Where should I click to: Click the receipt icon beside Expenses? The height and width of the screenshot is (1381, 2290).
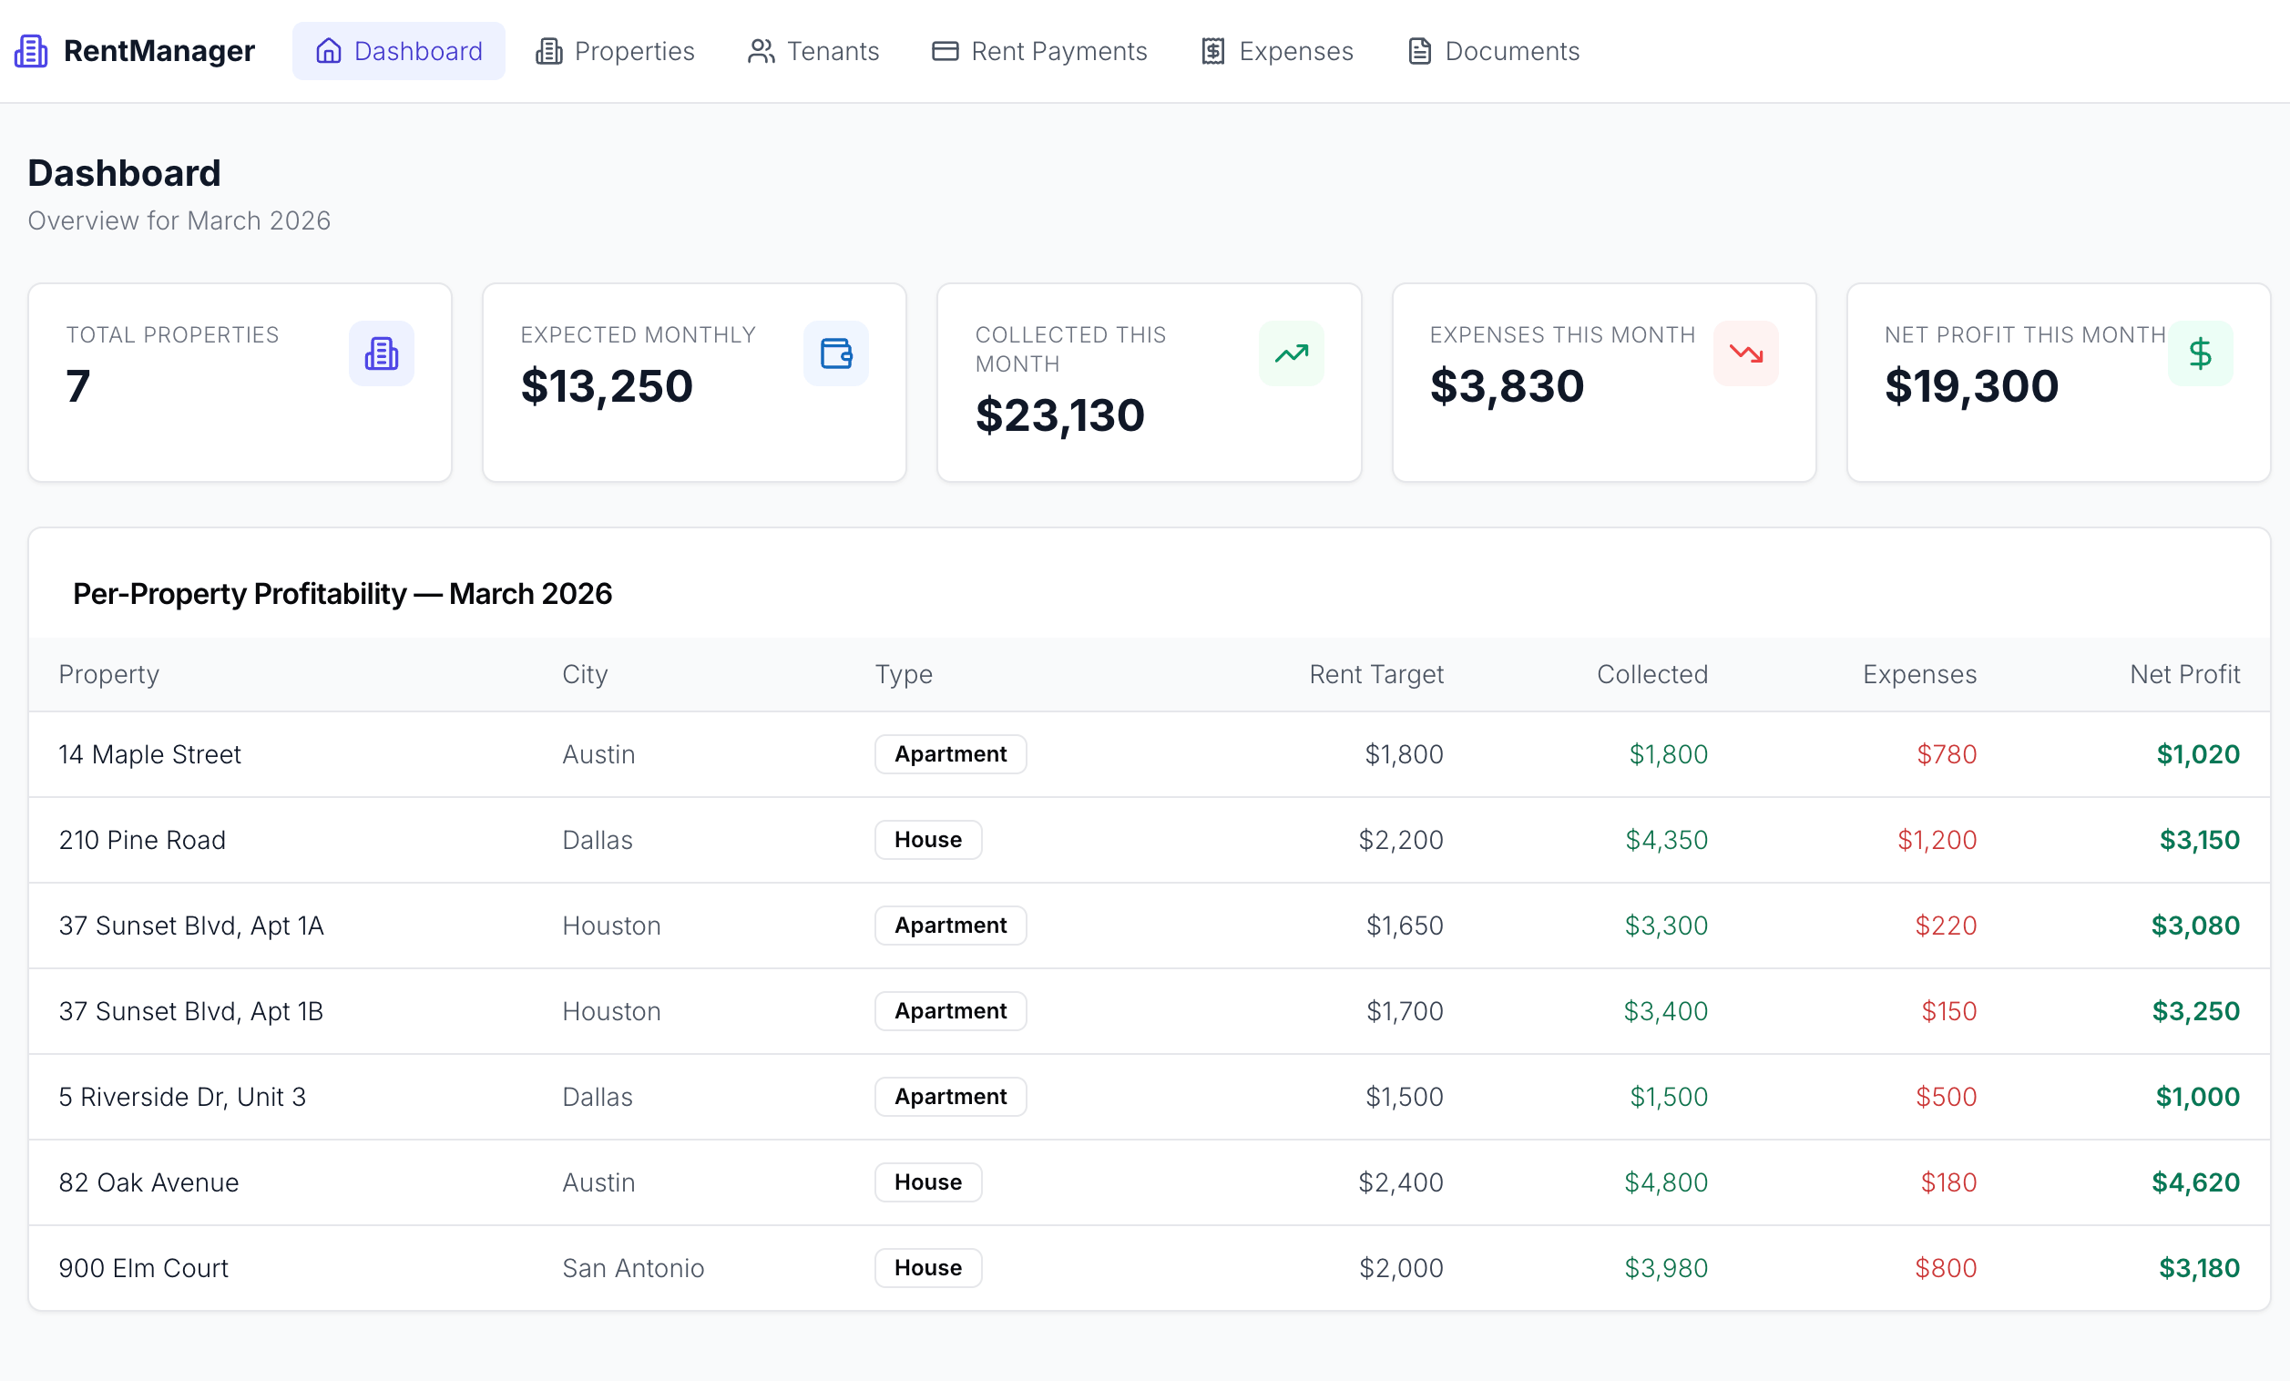click(x=1212, y=51)
